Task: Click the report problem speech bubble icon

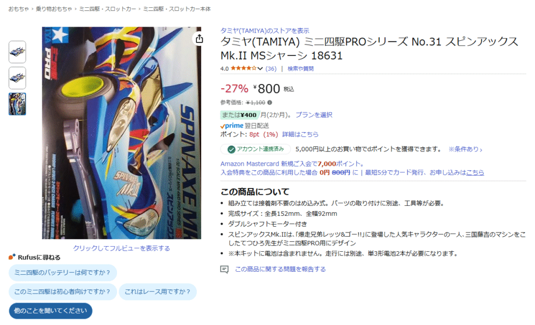Action: [224, 270]
